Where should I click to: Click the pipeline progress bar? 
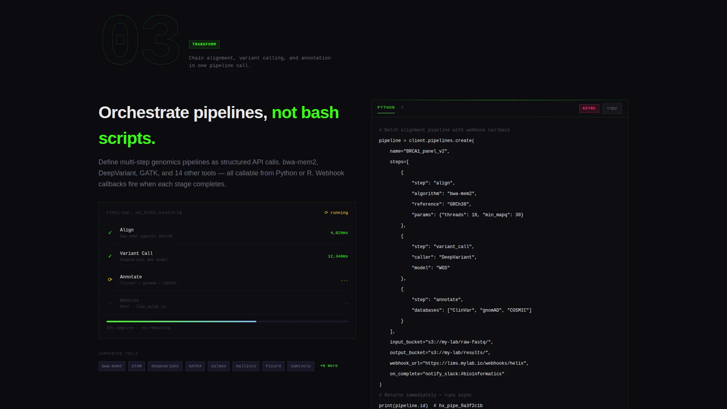coord(227,322)
